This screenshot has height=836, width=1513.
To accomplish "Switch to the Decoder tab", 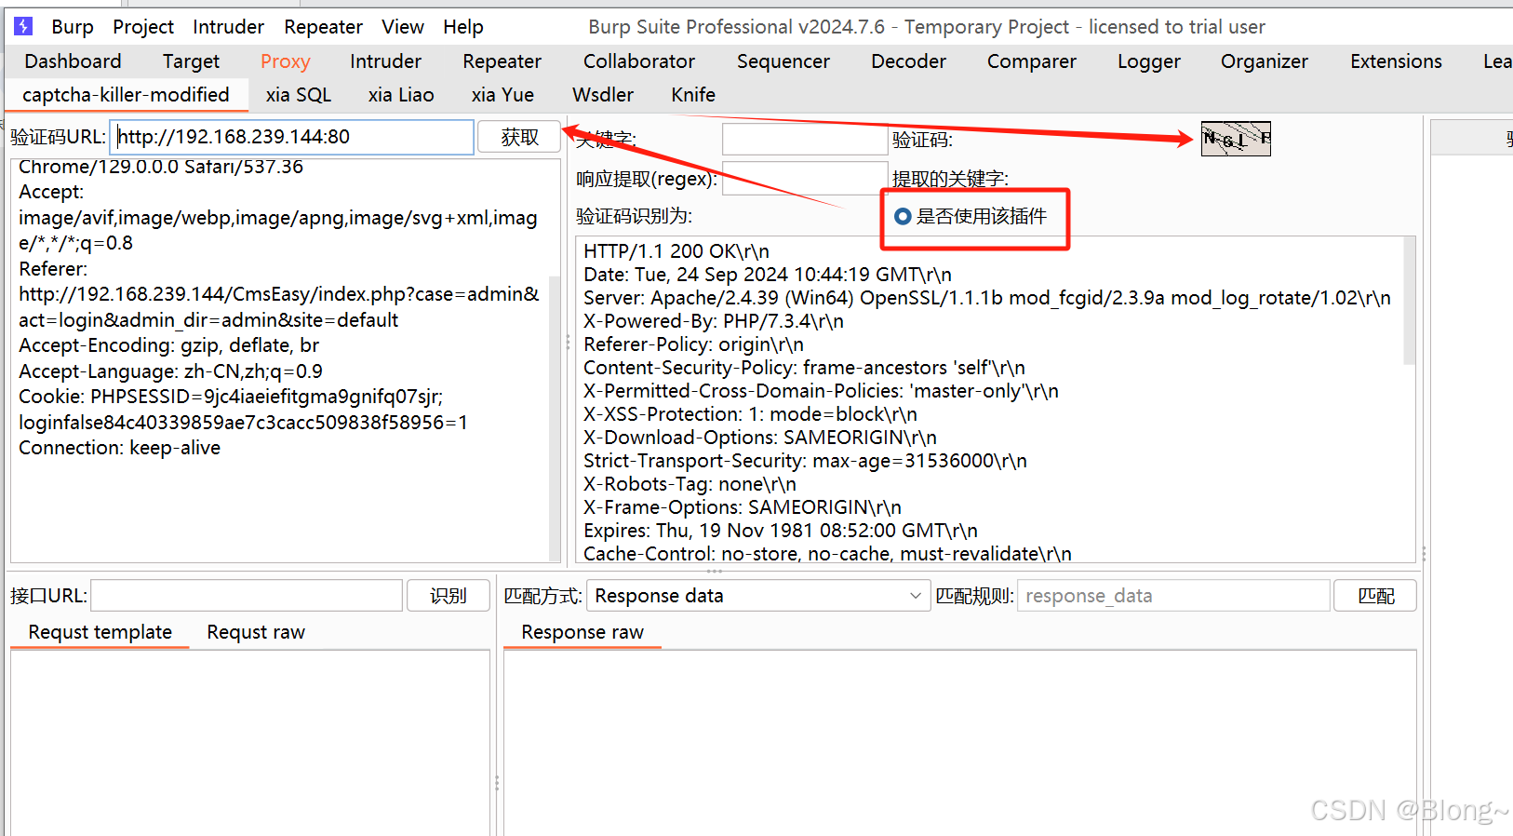I will (x=908, y=61).
